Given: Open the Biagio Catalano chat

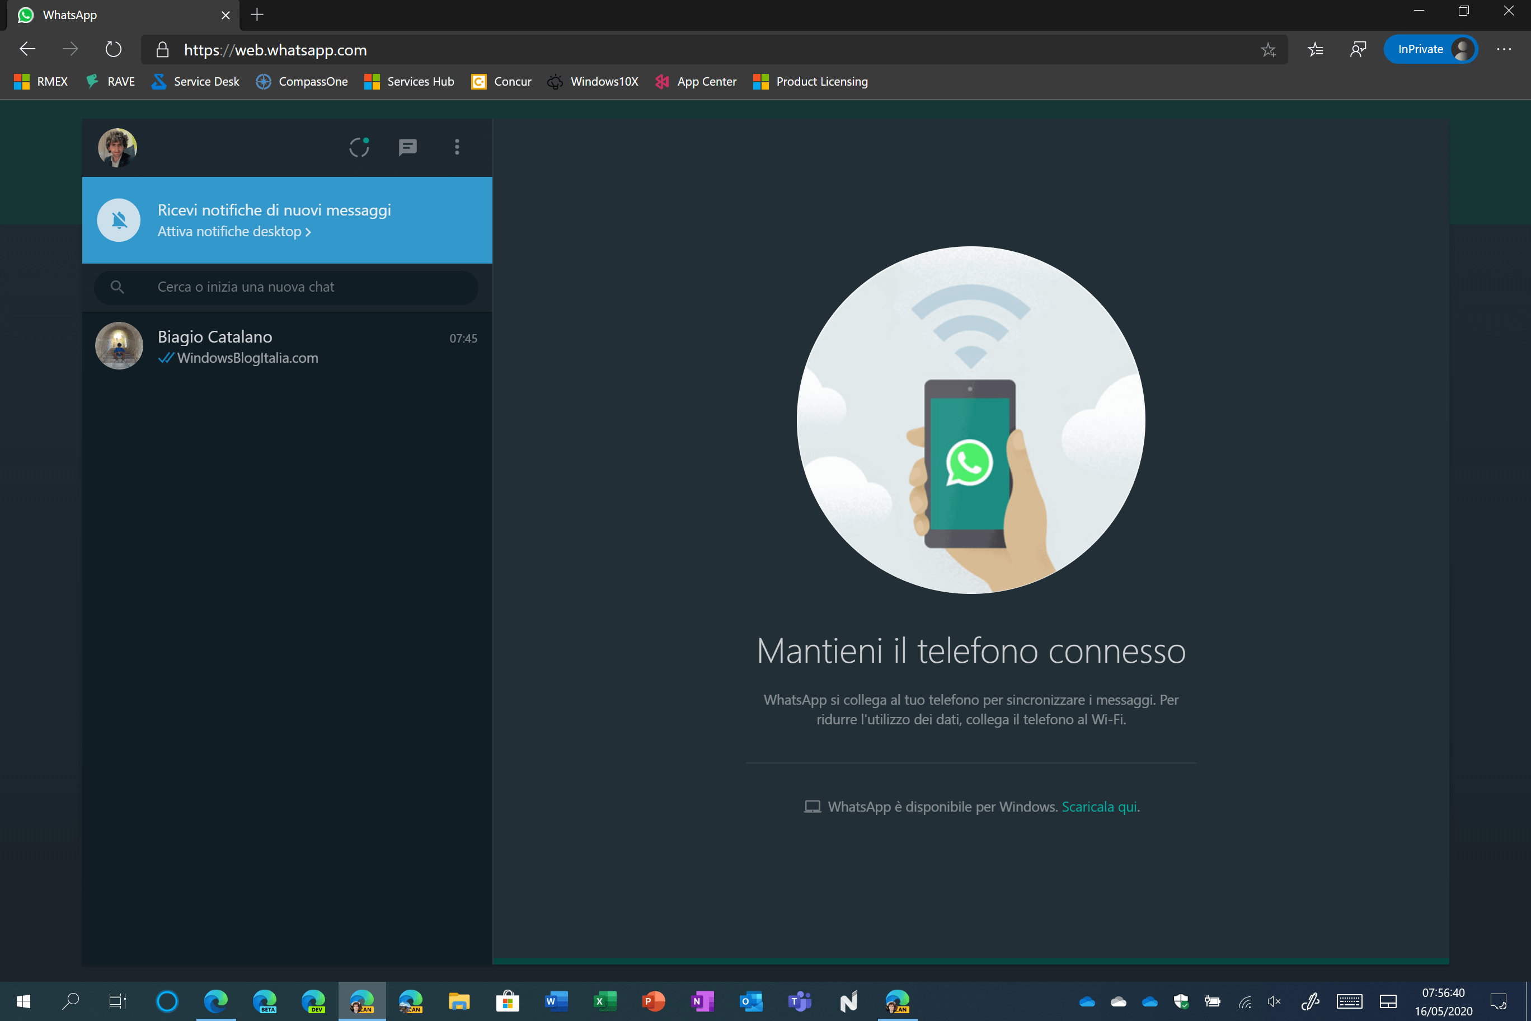Looking at the screenshot, I should click(x=287, y=346).
